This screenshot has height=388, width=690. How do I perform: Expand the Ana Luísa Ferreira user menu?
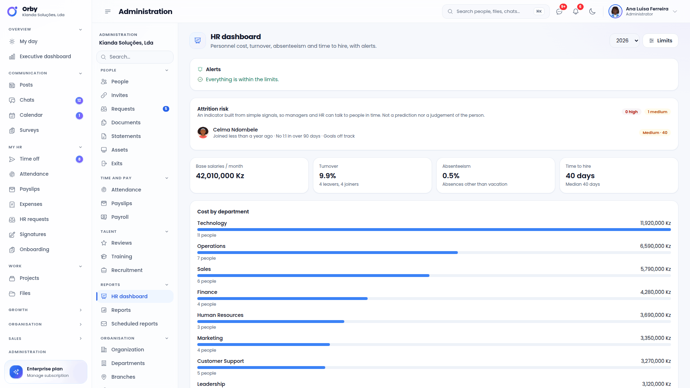point(643,11)
